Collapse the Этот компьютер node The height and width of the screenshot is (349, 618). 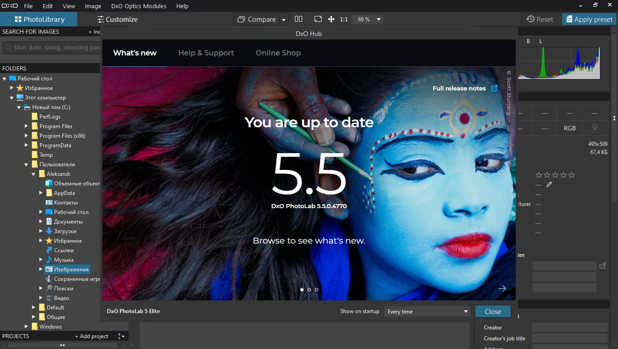pos(12,98)
